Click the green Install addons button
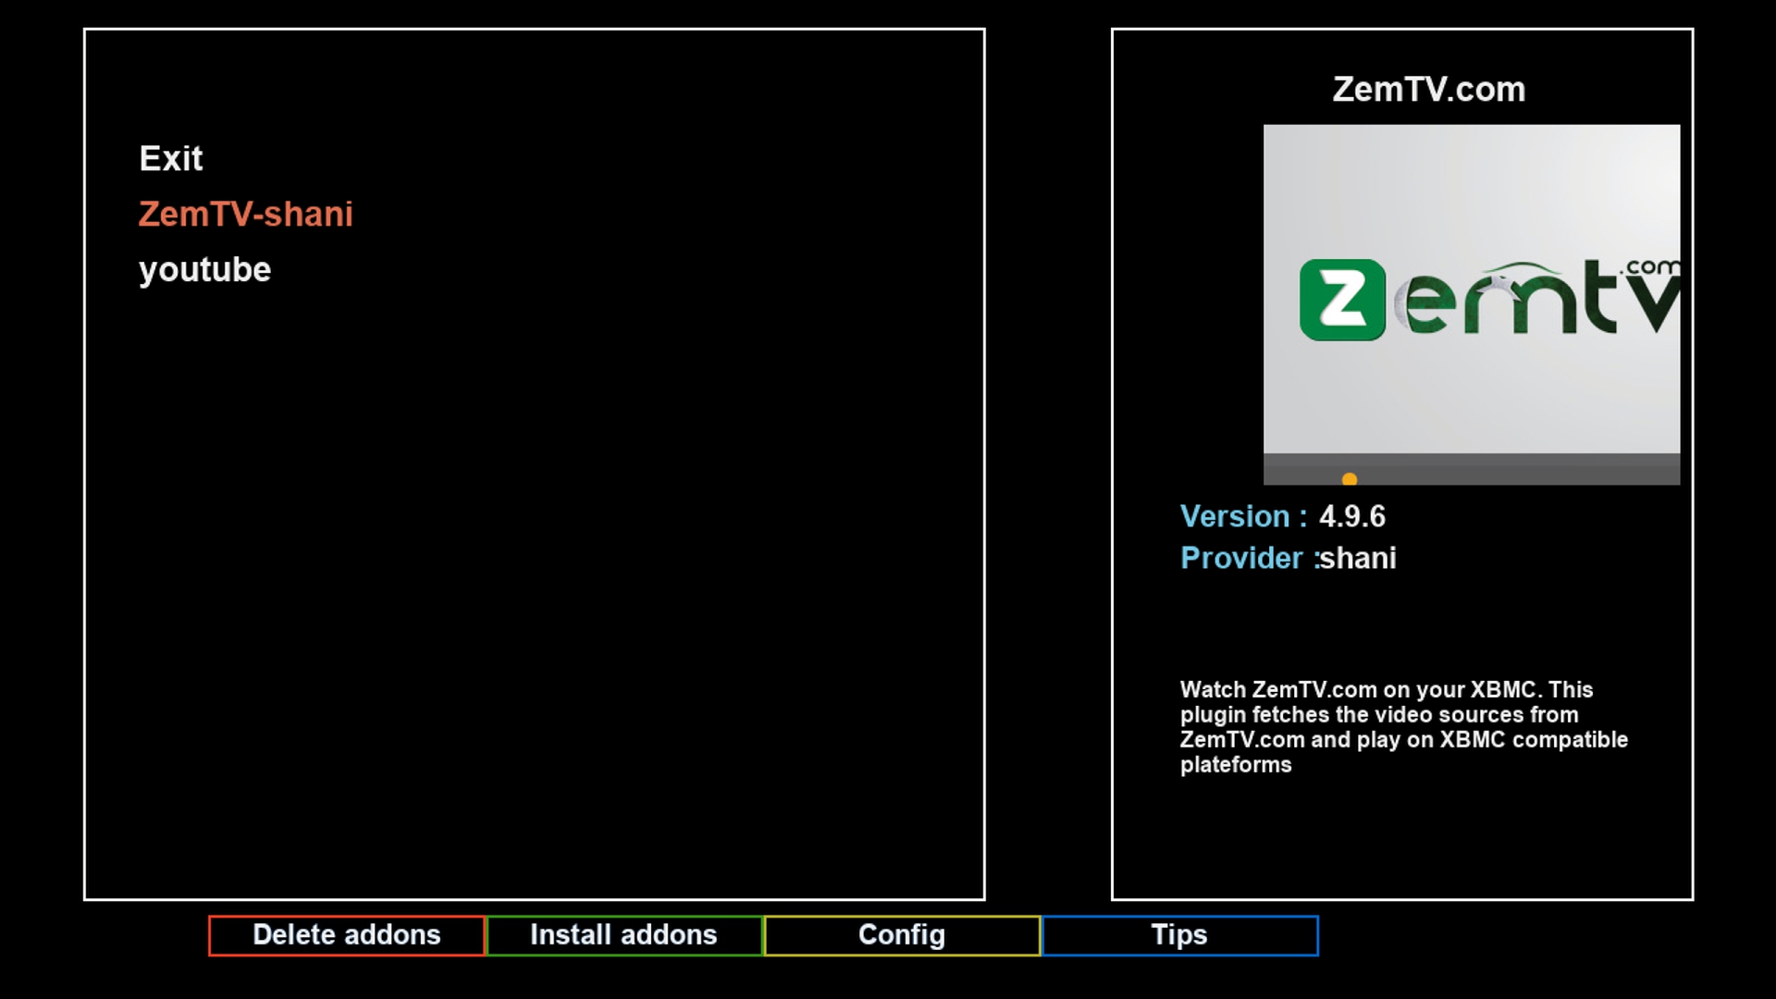Screen dimensions: 1776x999 624,935
